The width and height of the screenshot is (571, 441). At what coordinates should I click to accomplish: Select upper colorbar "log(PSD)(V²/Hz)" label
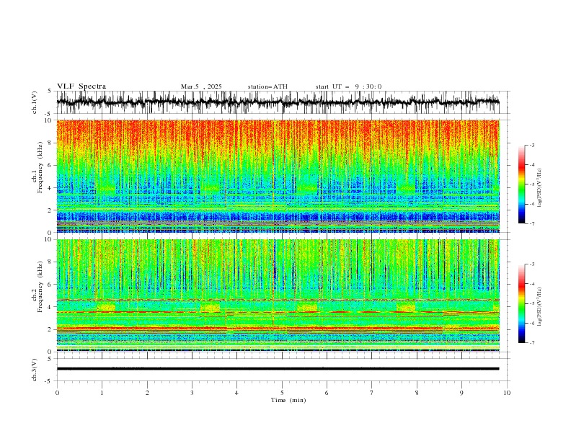pyautogui.click(x=539, y=188)
